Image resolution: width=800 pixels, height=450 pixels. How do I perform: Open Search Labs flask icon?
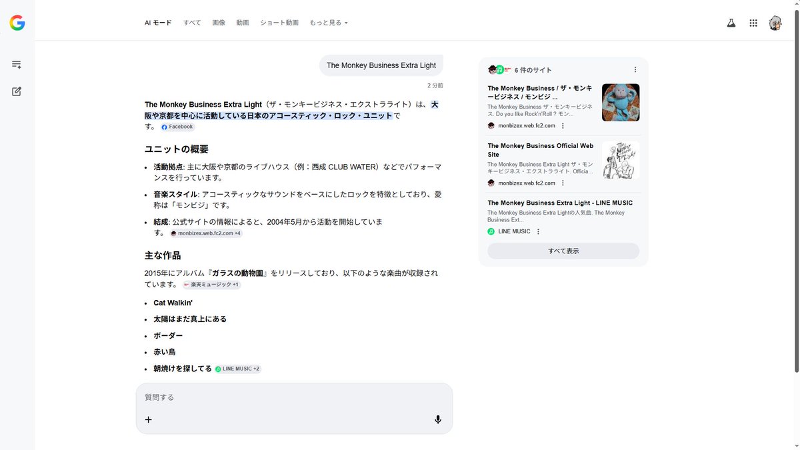tap(731, 23)
